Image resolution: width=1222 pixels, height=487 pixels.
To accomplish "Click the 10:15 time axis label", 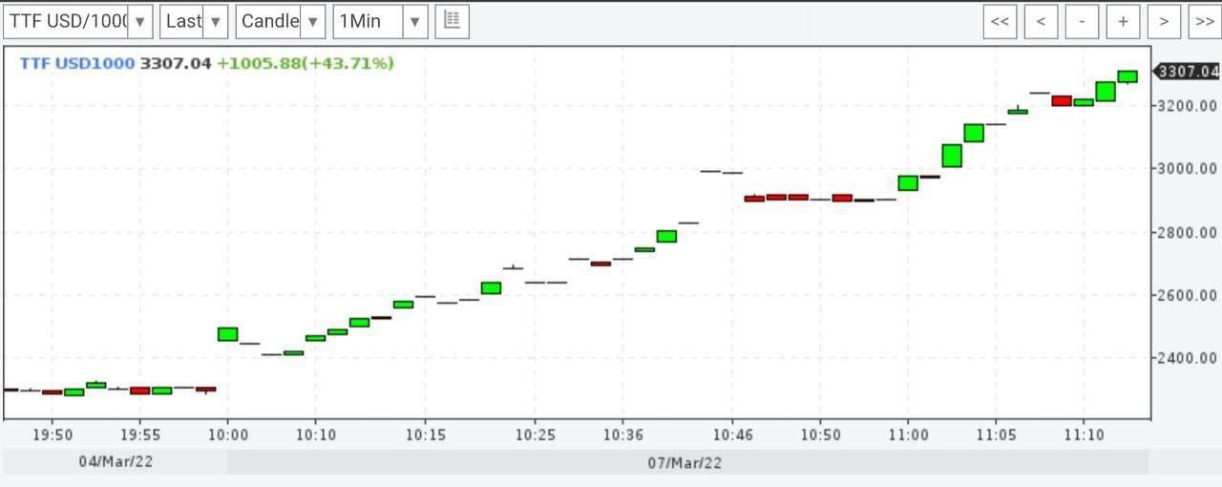I will (426, 434).
